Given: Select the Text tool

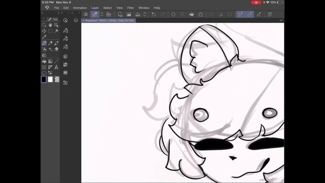Looking at the screenshot, I should pos(56,67).
